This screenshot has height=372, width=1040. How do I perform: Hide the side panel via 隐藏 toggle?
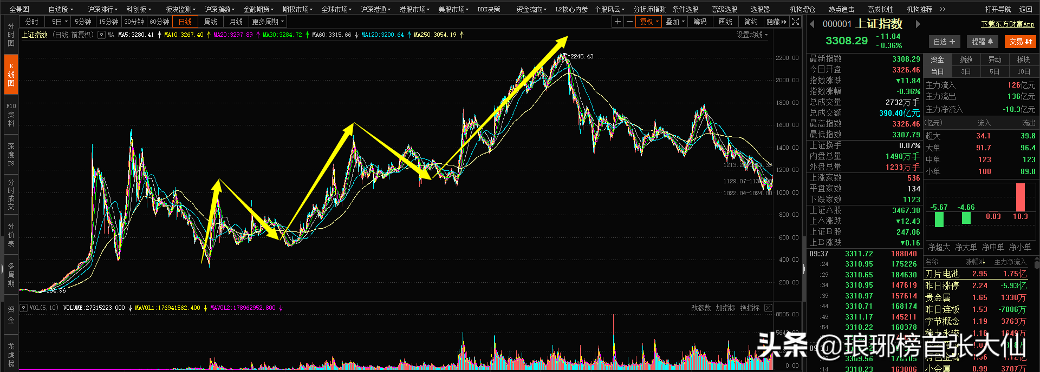776,22
